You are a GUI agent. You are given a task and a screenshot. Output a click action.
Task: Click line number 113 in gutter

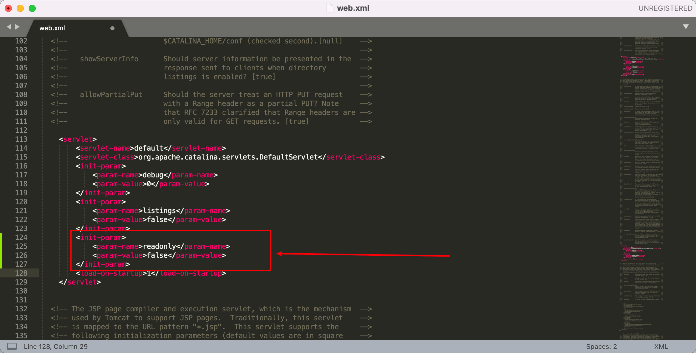(21, 139)
